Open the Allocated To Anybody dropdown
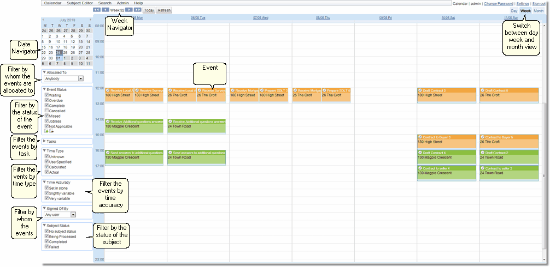Screen dimensions: 550x267 coord(81,78)
